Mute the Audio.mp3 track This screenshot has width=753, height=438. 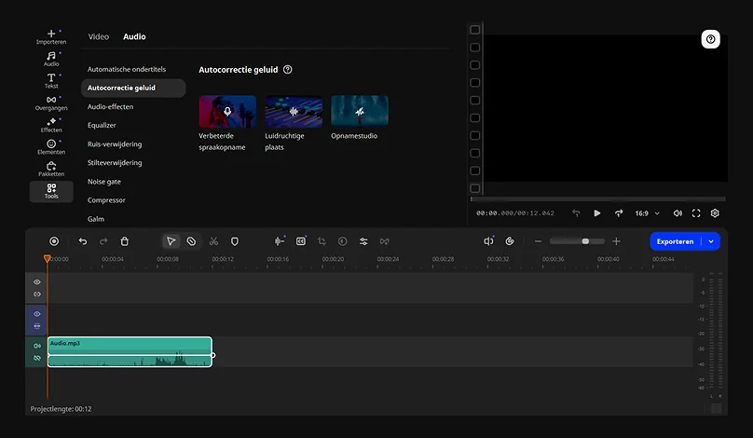click(37, 346)
